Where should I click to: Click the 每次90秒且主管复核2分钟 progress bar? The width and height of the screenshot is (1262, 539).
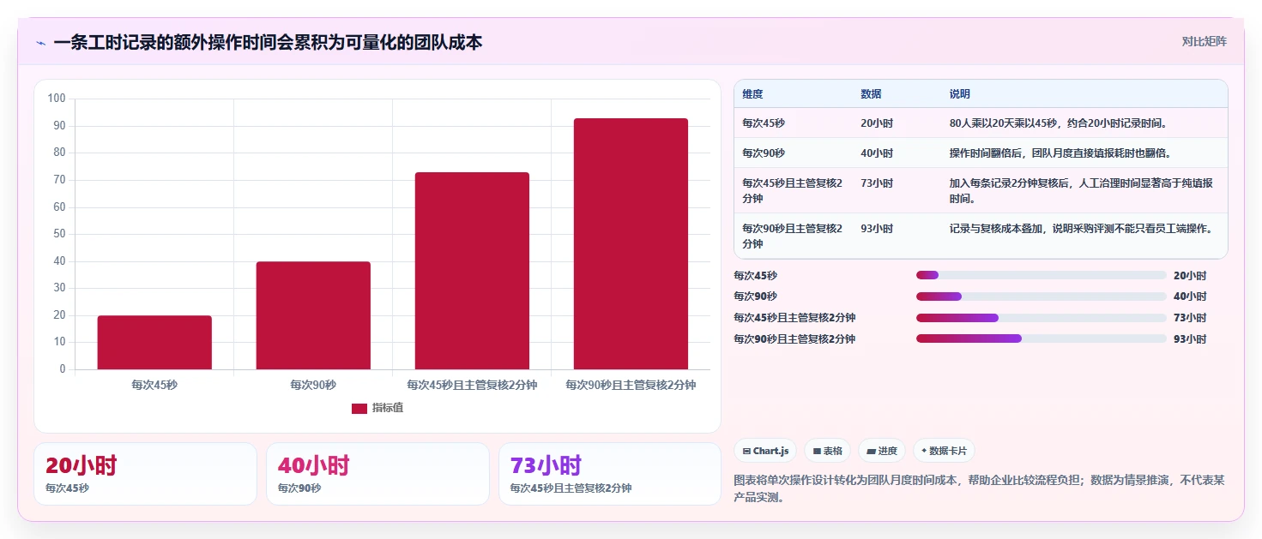pos(1042,338)
